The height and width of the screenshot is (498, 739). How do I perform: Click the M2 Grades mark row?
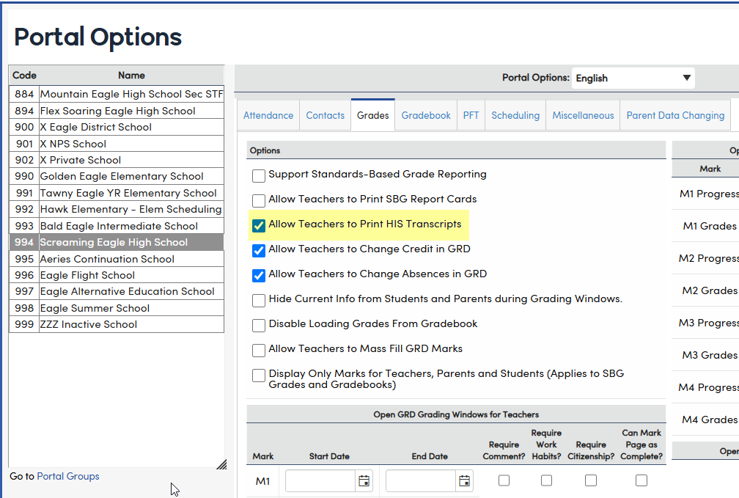point(705,290)
